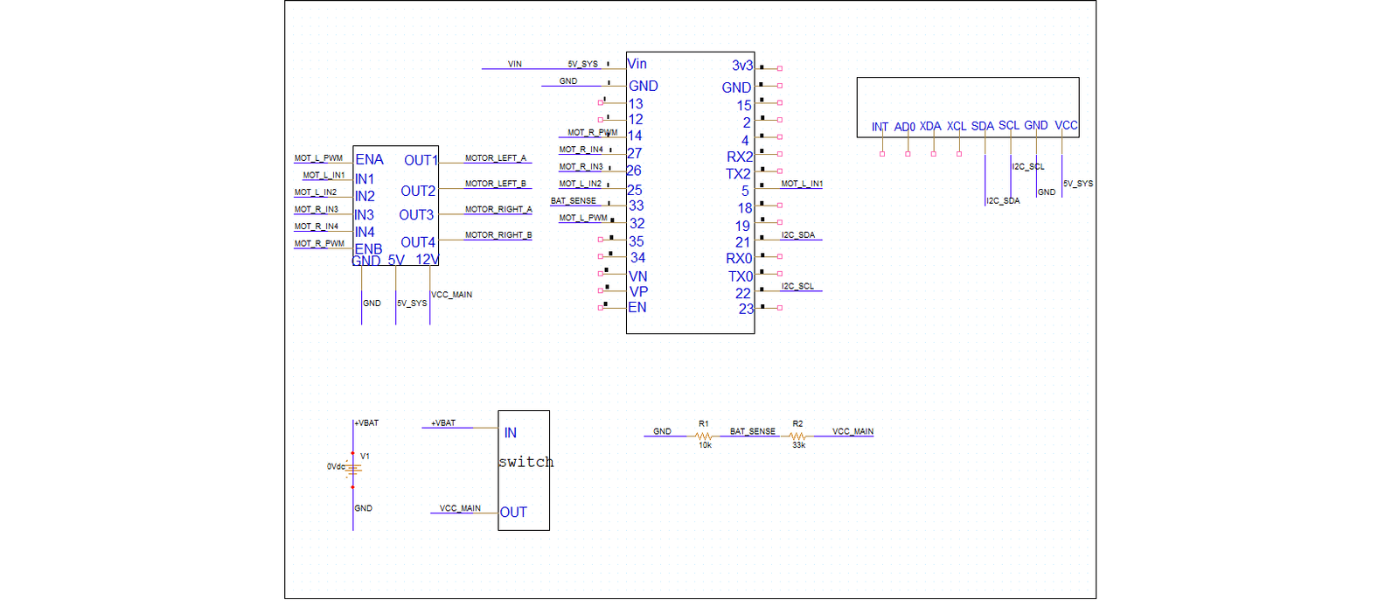Select the +VBAT label next to the switch IN pin
The image size is (1399, 607).
click(x=443, y=423)
